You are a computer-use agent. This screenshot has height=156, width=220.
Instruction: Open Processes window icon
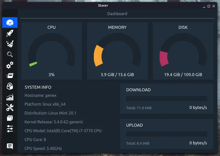tap(10, 76)
